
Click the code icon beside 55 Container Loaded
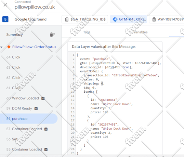click(x=46, y=149)
